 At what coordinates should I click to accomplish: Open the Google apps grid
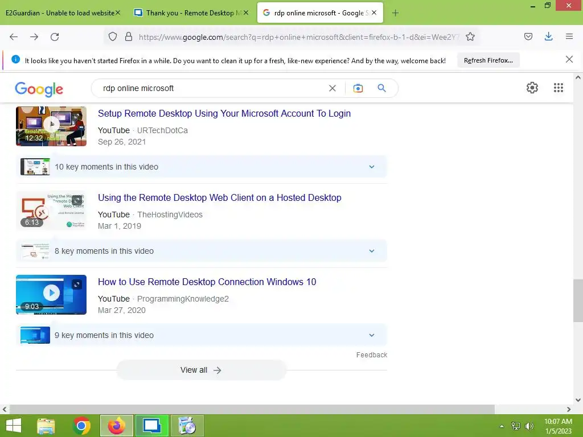pos(559,88)
